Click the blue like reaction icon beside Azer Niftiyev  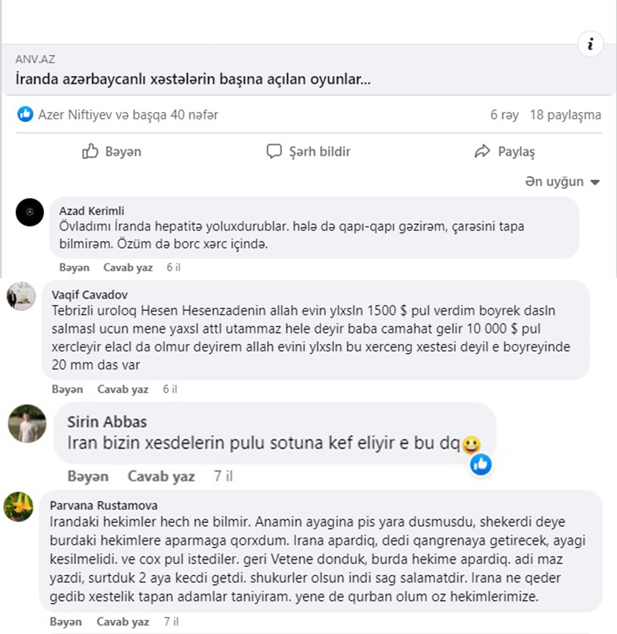click(25, 114)
